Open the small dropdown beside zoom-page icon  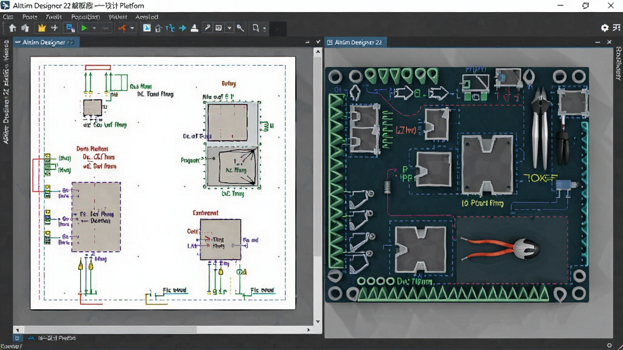tap(264, 29)
